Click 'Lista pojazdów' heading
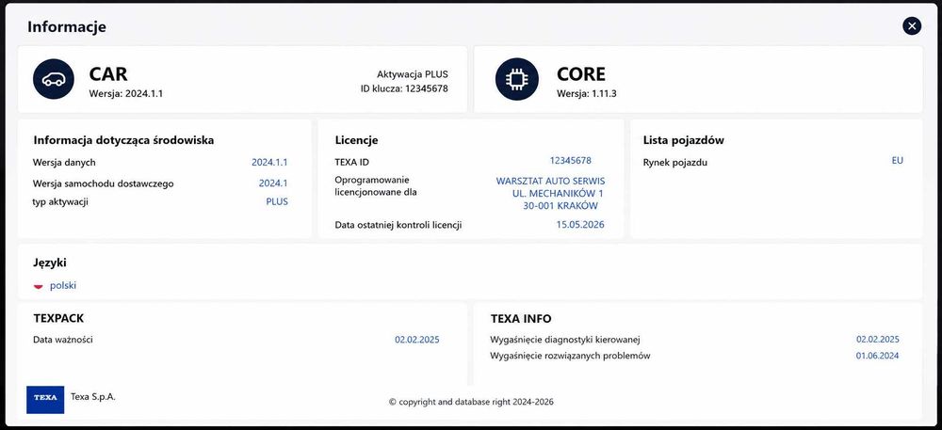The height and width of the screenshot is (430, 942). click(683, 140)
